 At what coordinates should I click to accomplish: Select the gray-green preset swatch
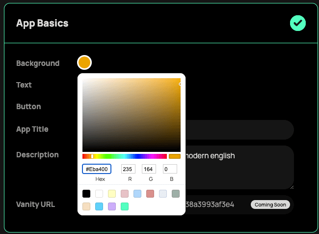pos(176,194)
